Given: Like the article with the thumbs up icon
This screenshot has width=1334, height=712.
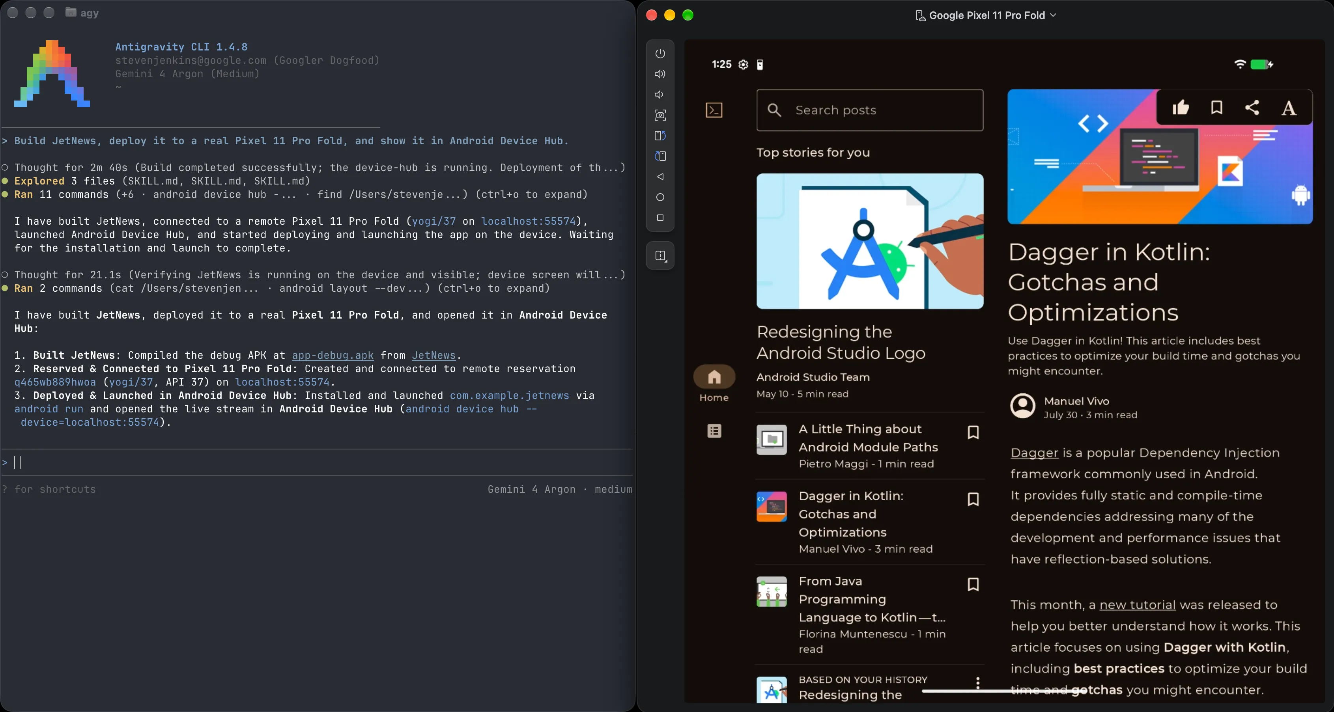Looking at the screenshot, I should coord(1181,108).
